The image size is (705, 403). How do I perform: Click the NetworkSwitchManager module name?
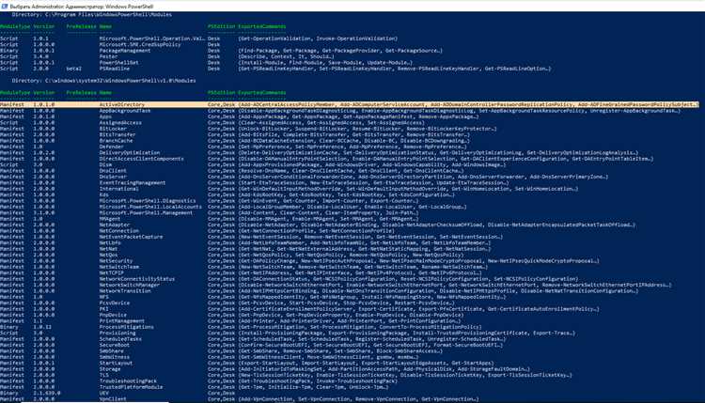(130, 285)
